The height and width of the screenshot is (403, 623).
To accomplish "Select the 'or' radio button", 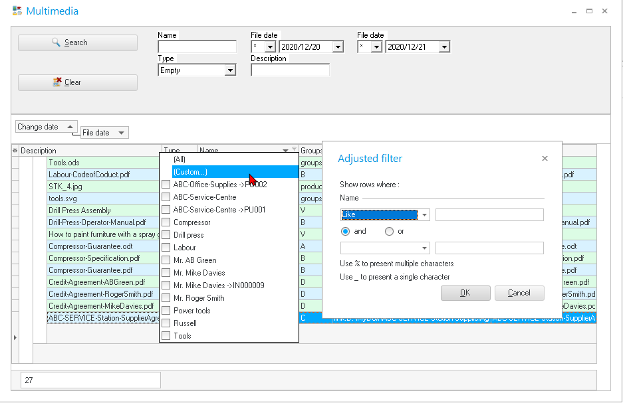I will (x=390, y=232).
